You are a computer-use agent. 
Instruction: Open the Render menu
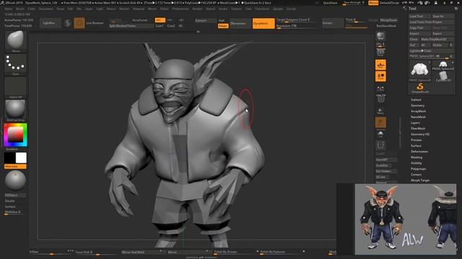pos(197,9)
